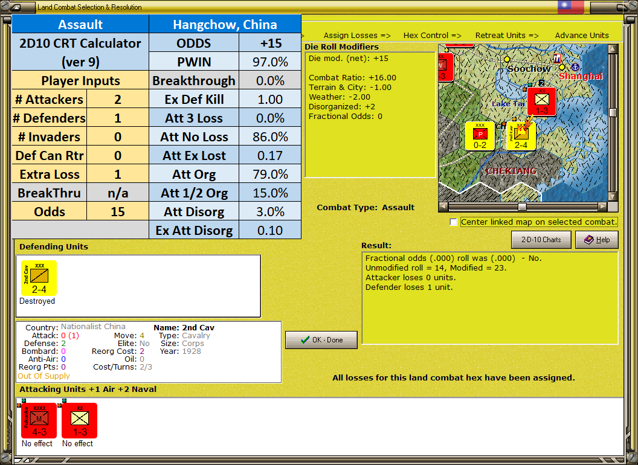Click the Shanghai port anchor icon

pos(575,66)
